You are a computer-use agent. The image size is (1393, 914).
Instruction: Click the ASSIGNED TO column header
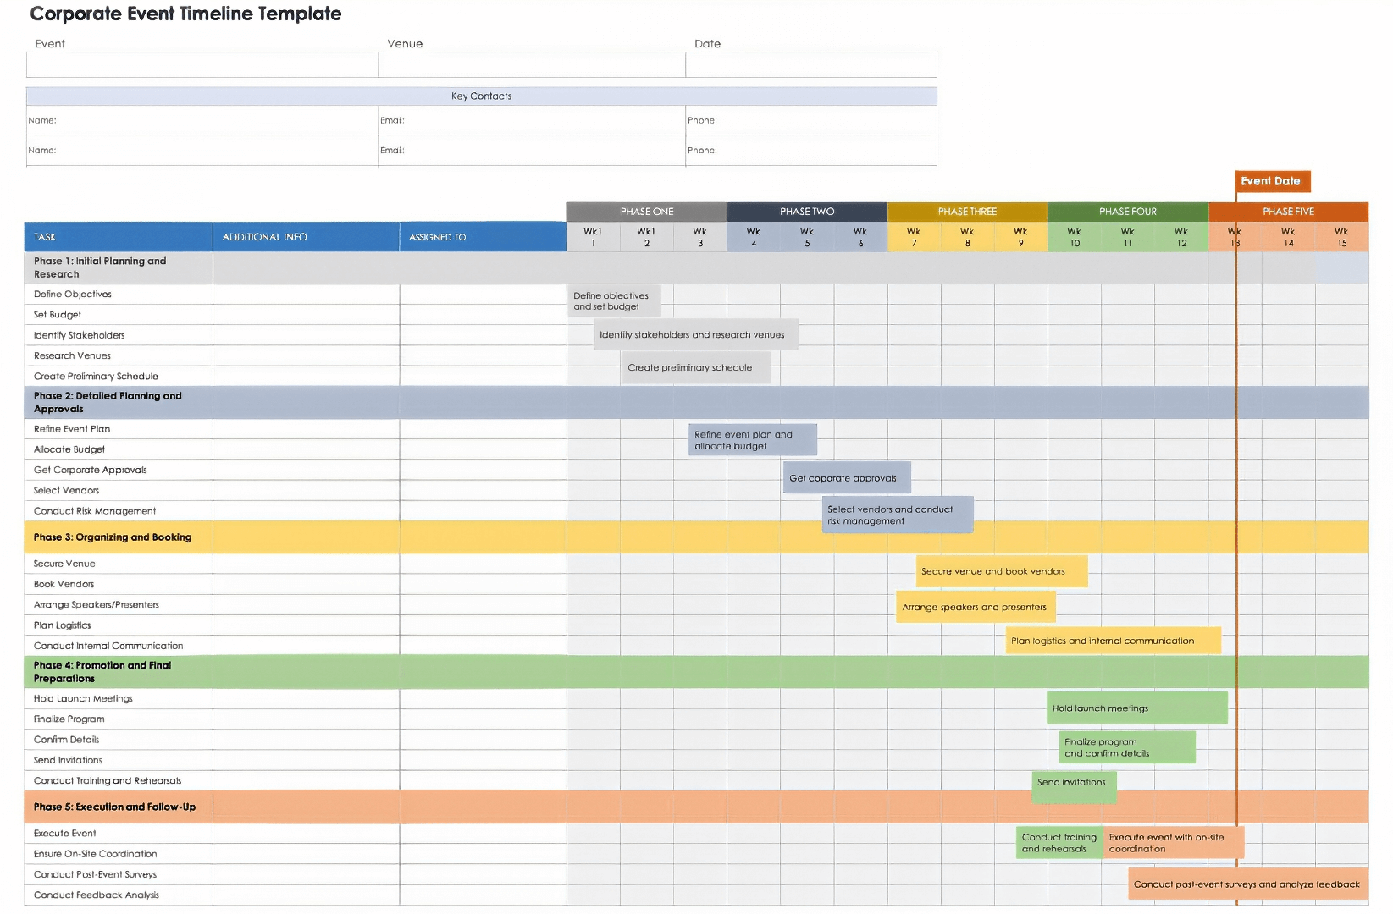click(484, 237)
